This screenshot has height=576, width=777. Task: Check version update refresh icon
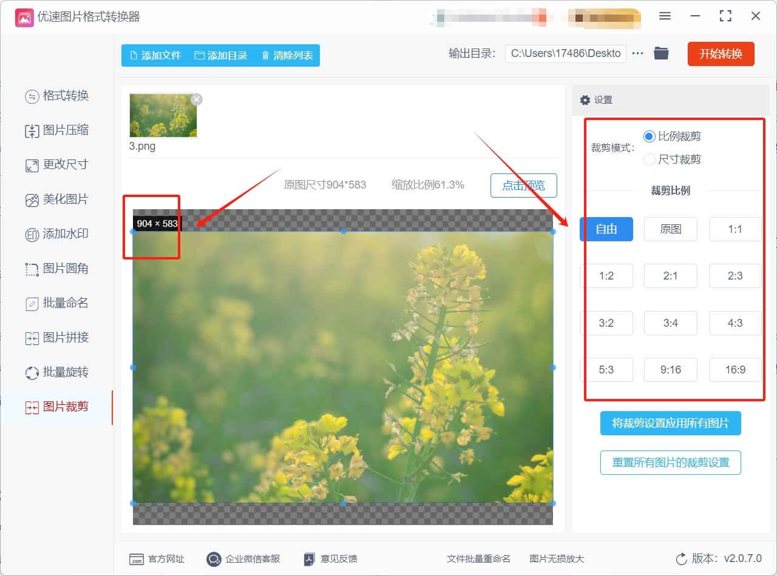[681, 559]
